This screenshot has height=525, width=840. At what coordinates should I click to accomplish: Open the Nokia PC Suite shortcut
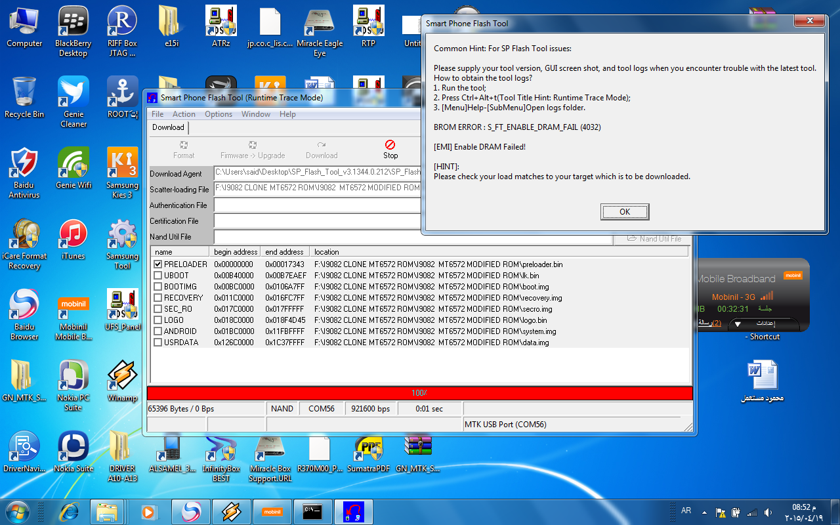tap(73, 386)
